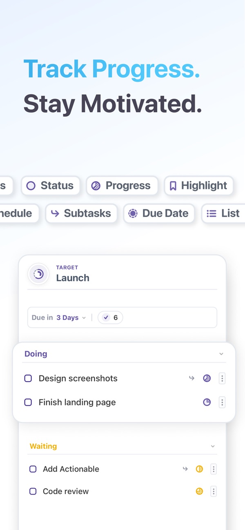The height and width of the screenshot is (530, 245).
Task: Click the subtasks arrow icon on Add Actionable
Action: pos(185,469)
